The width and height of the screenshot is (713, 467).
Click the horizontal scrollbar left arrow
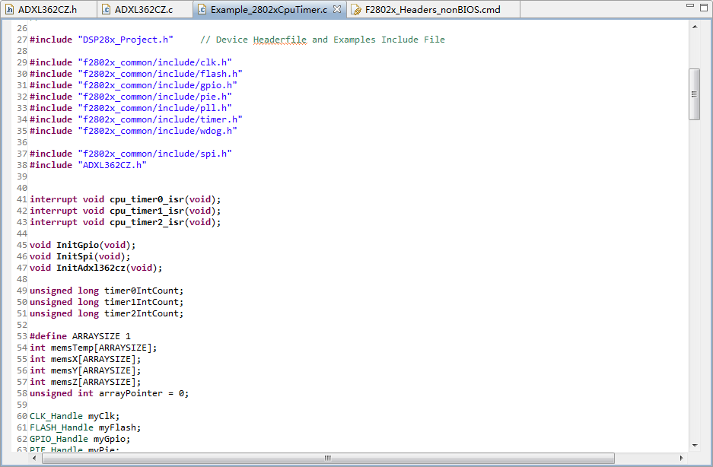pos(34,458)
